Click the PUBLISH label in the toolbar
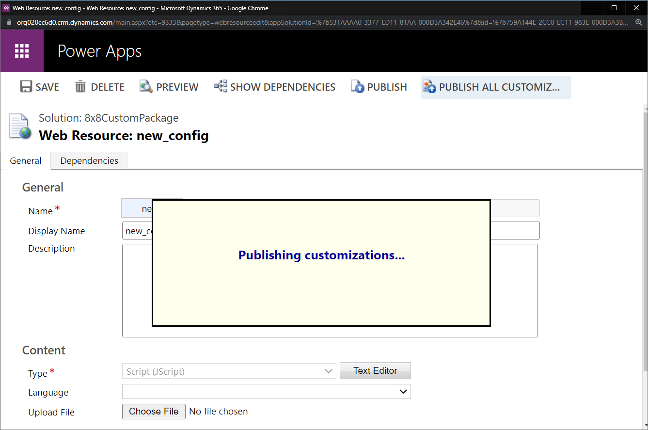648x430 pixels. 387,87
